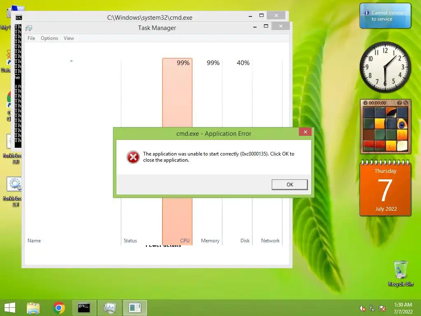421x316 pixels.
Task: Close the cmd.exe window
Action: (276, 15)
